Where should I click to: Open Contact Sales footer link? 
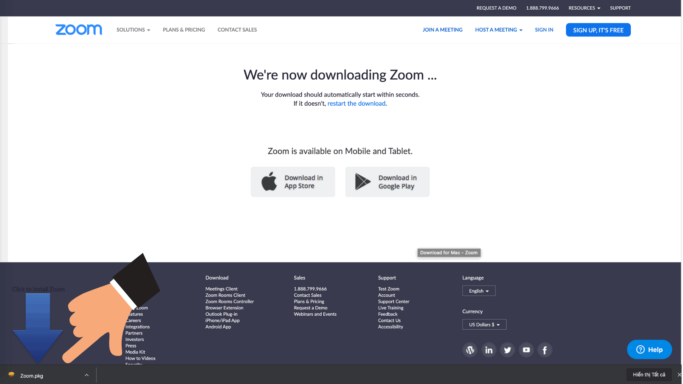click(308, 295)
